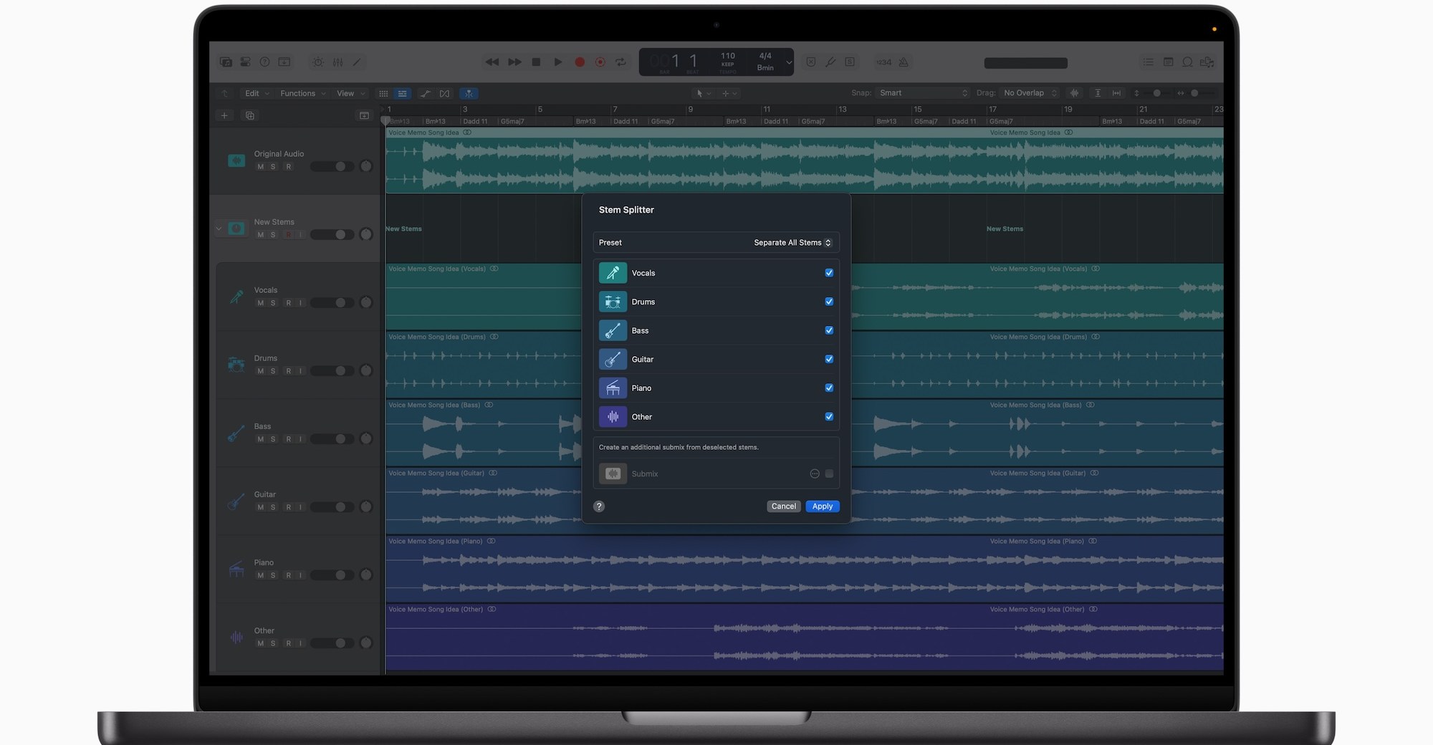Open the Functions menu

pyautogui.click(x=303, y=94)
